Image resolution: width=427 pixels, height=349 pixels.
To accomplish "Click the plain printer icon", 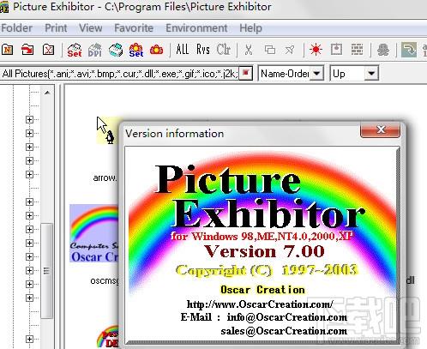I will click(116, 50).
